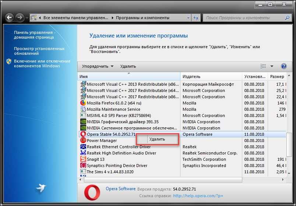
Task: Select The Sims 4 row in list
Action: [x=110, y=172]
